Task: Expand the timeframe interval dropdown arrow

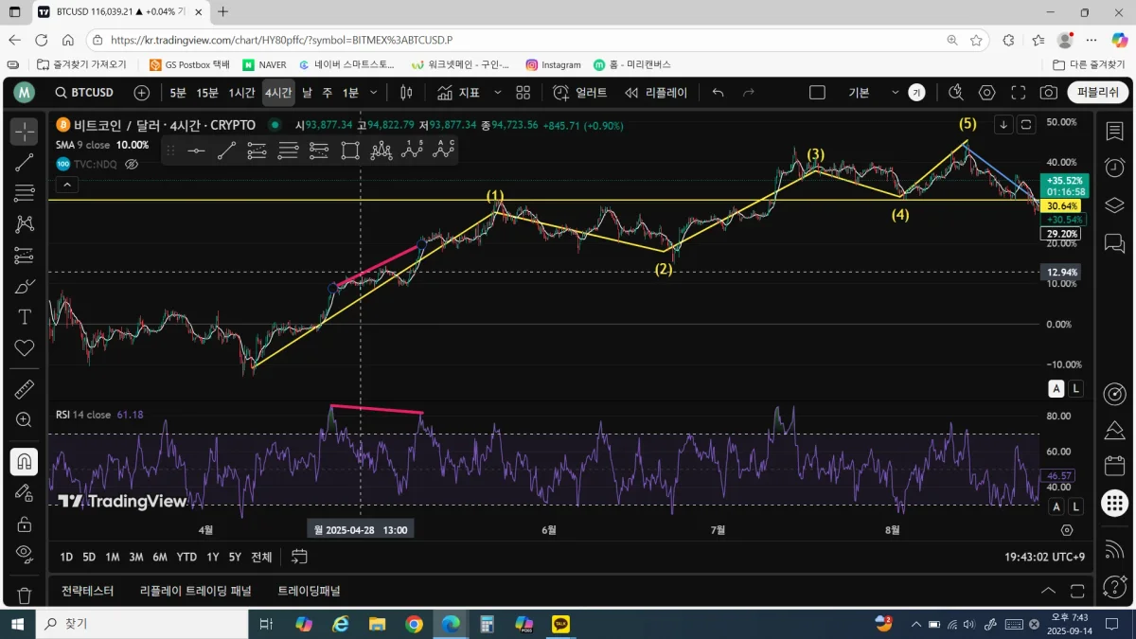Action: point(374,93)
